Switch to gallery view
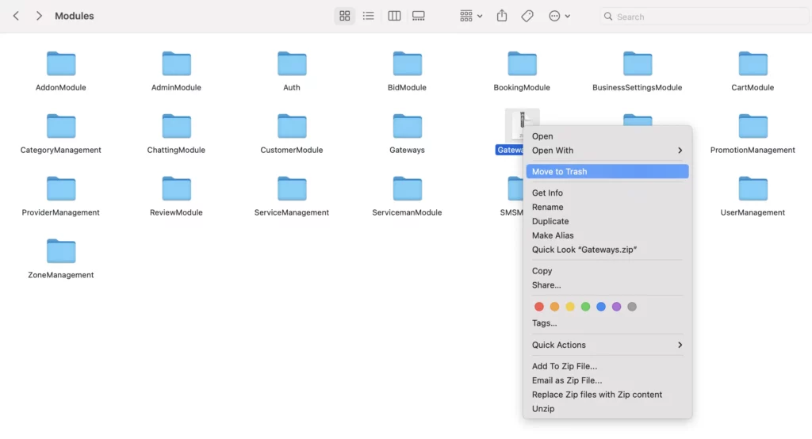The width and height of the screenshot is (812, 439). [x=419, y=16]
